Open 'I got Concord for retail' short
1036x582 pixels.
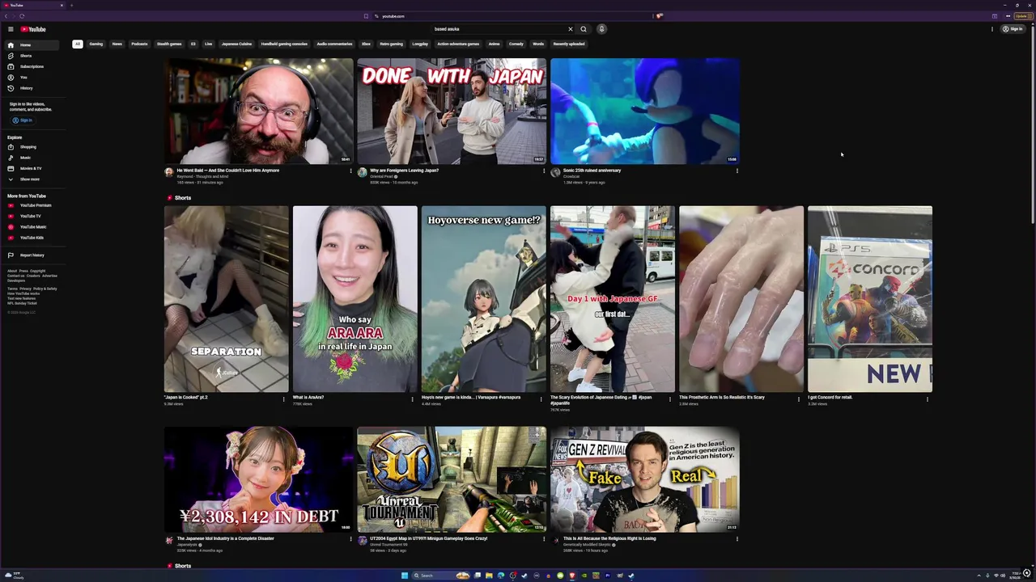pos(870,299)
